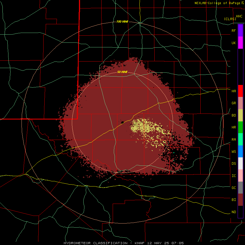The height and width of the screenshot is (245, 245).
Task: Click the GC legend label
Action: coord(234,188)
